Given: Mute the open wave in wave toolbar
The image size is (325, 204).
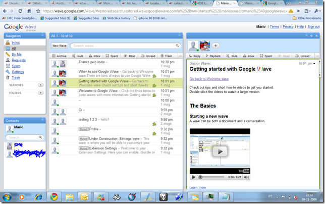Looking at the screenshot, I should tap(232, 56).
